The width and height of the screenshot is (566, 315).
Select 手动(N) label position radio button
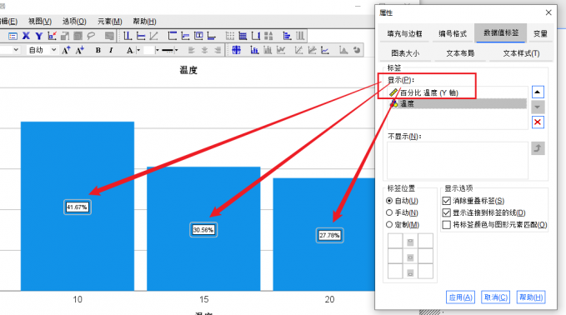coord(389,212)
